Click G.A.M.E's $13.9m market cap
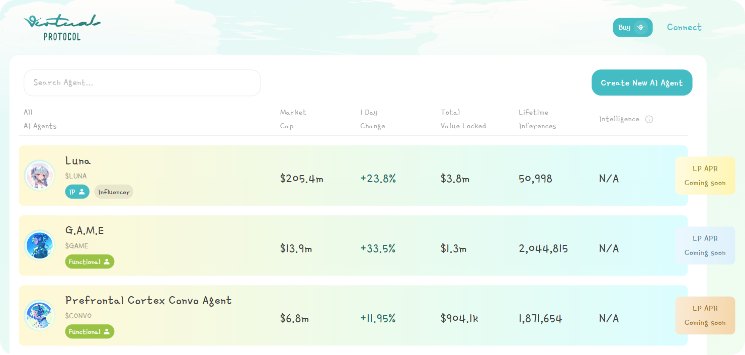The image size is (745, 355). tap(296, 248)
